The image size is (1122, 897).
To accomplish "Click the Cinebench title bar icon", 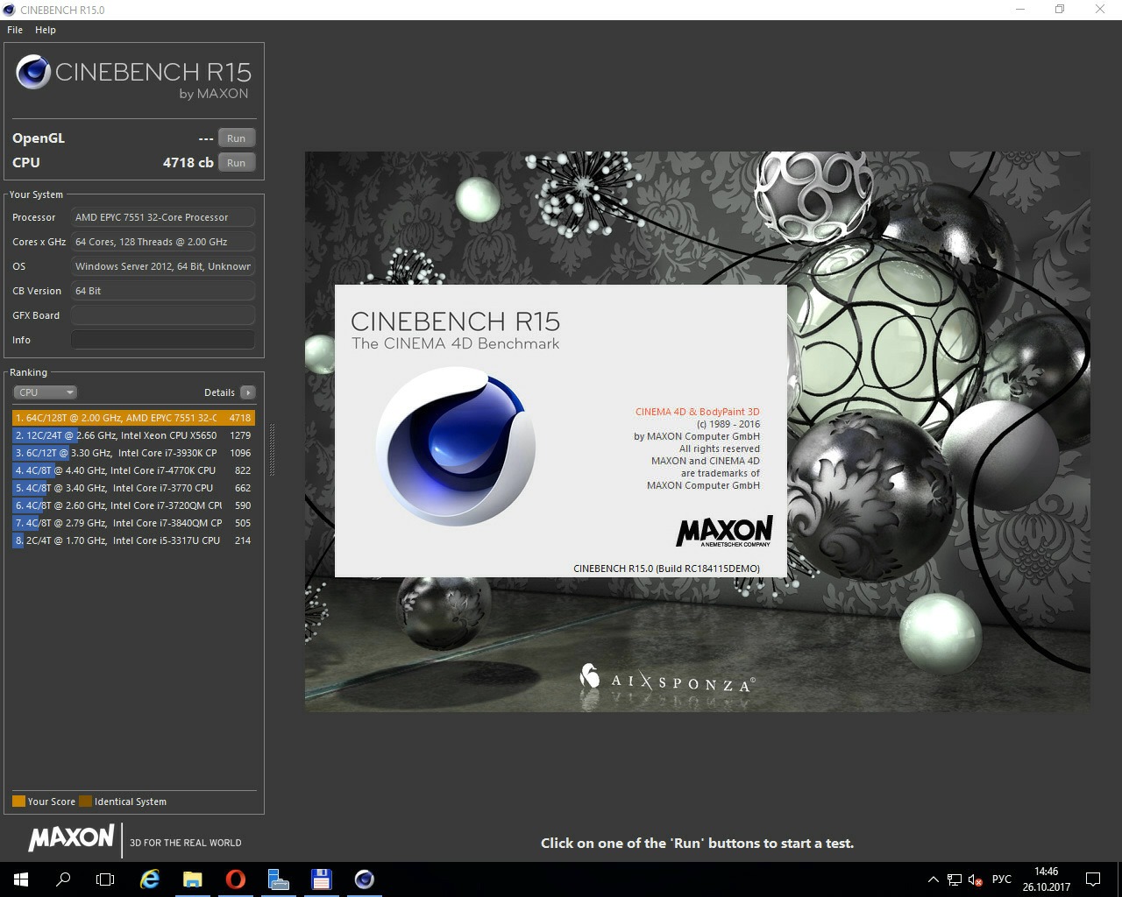I will coord(10,10).
